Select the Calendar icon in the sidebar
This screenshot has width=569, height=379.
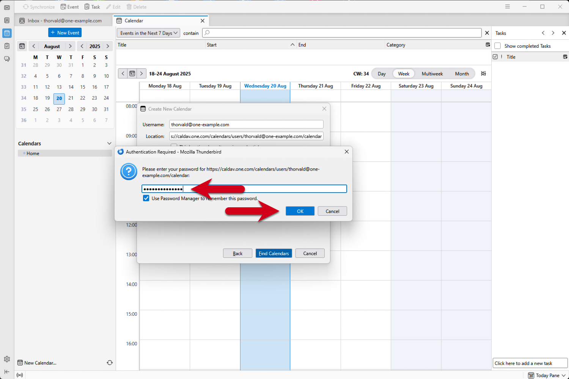click(6, 33)
